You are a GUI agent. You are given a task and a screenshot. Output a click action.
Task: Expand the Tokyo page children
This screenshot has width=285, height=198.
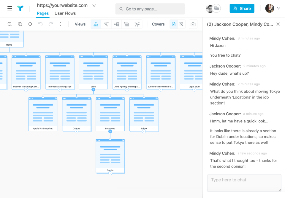coord(144,131)
